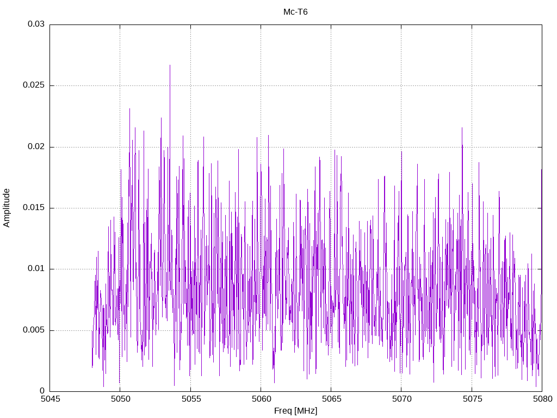The width and height of the screenshot is (557, 418).
Task: Click the 0.025 y-axis tick label
Action: point(34,85)
